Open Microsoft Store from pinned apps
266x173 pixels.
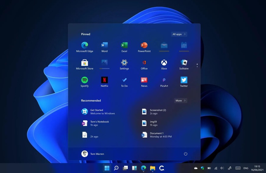point(84,65)
